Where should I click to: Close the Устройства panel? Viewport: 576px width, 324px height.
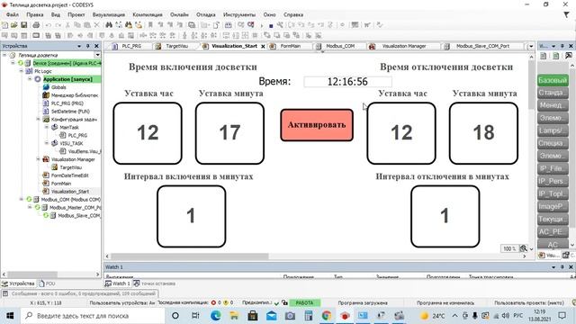pyautogui.click(x=96, y=46)
